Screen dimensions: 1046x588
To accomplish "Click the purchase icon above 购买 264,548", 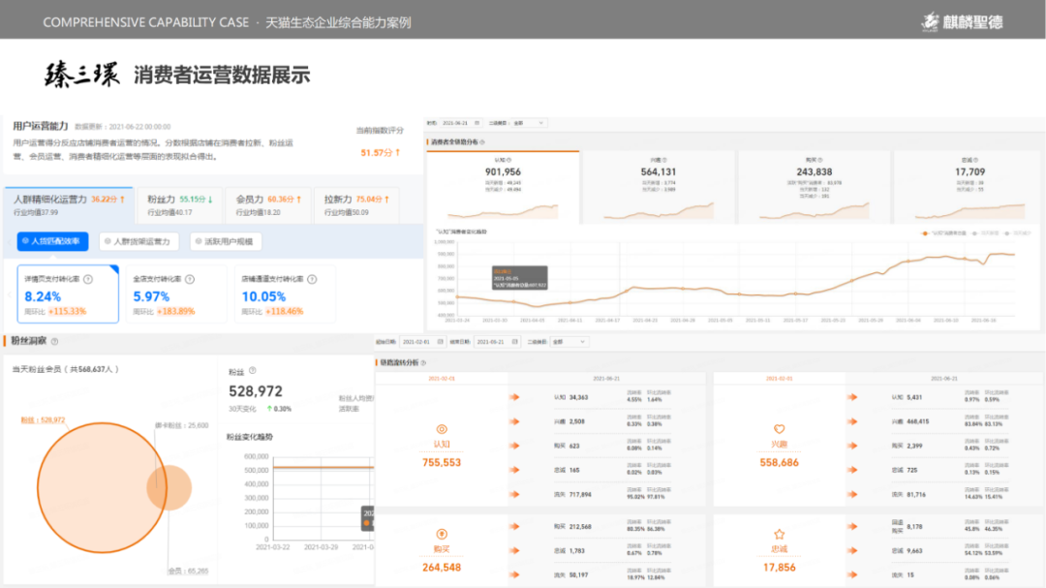I will click(x=442, y=534).
